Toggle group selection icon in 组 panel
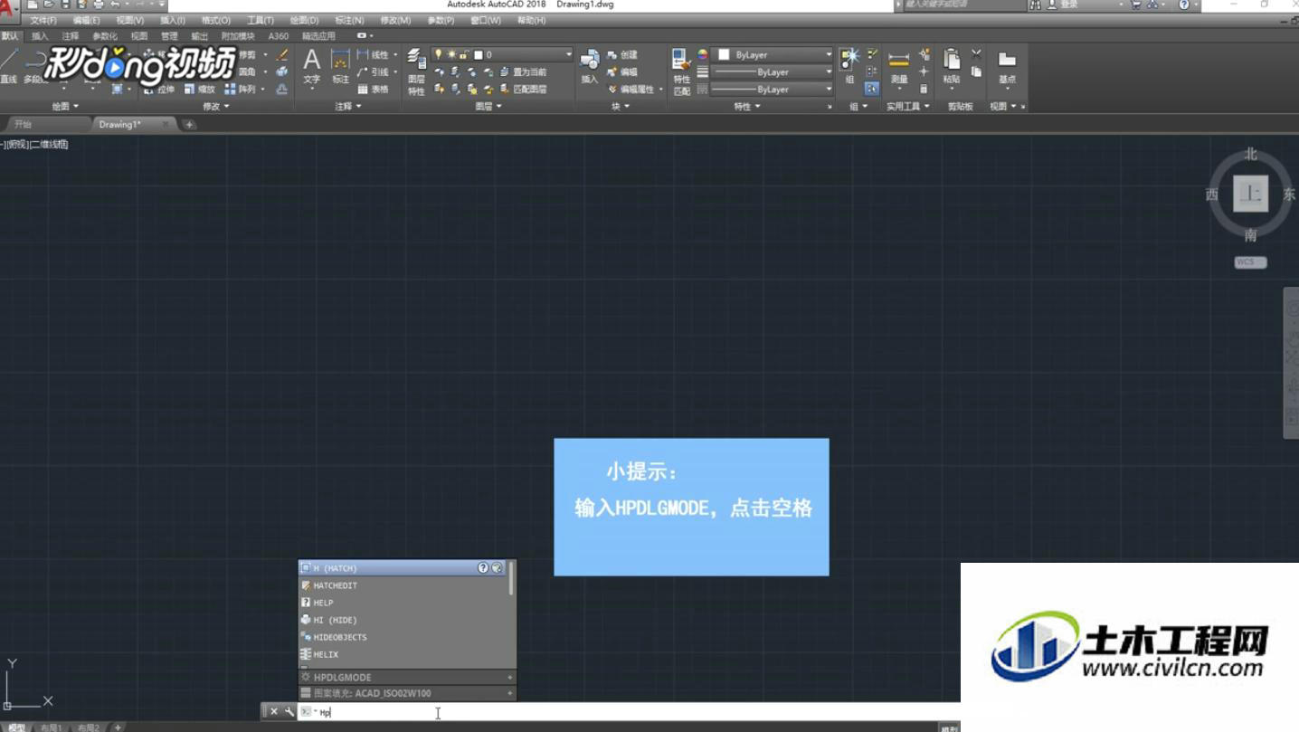Viewport: 1299px width, 732px height. [871, 89]
